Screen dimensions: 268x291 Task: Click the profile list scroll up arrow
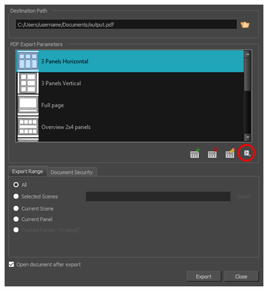248,54
